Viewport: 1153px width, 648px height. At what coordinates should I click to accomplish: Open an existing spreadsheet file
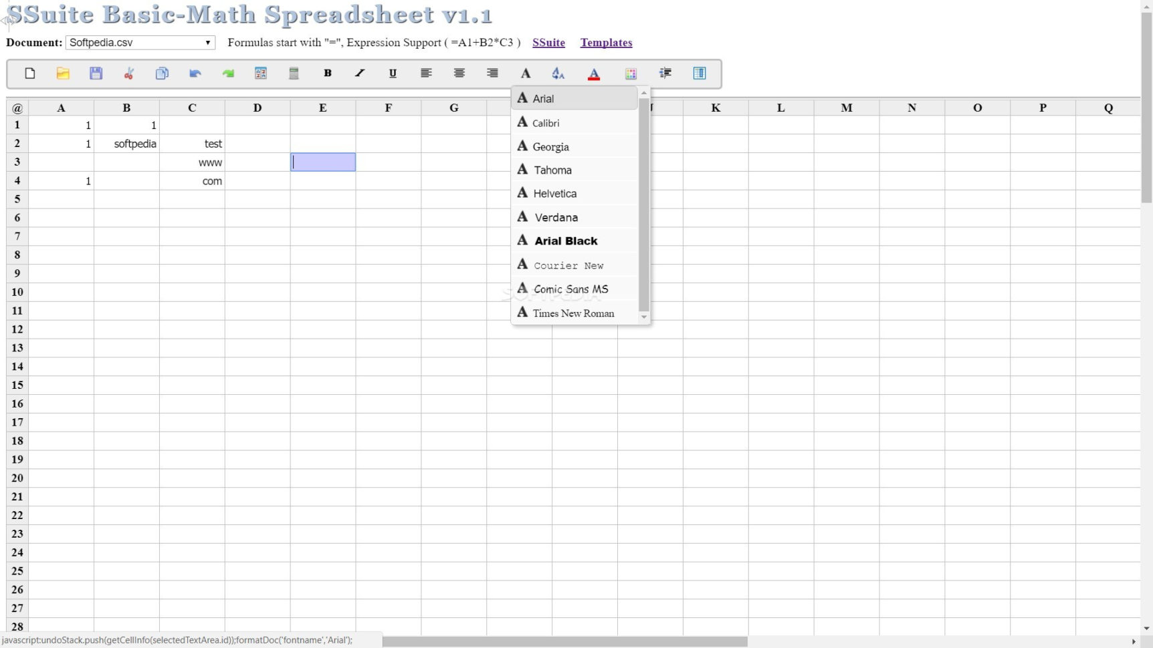(63, 73)
